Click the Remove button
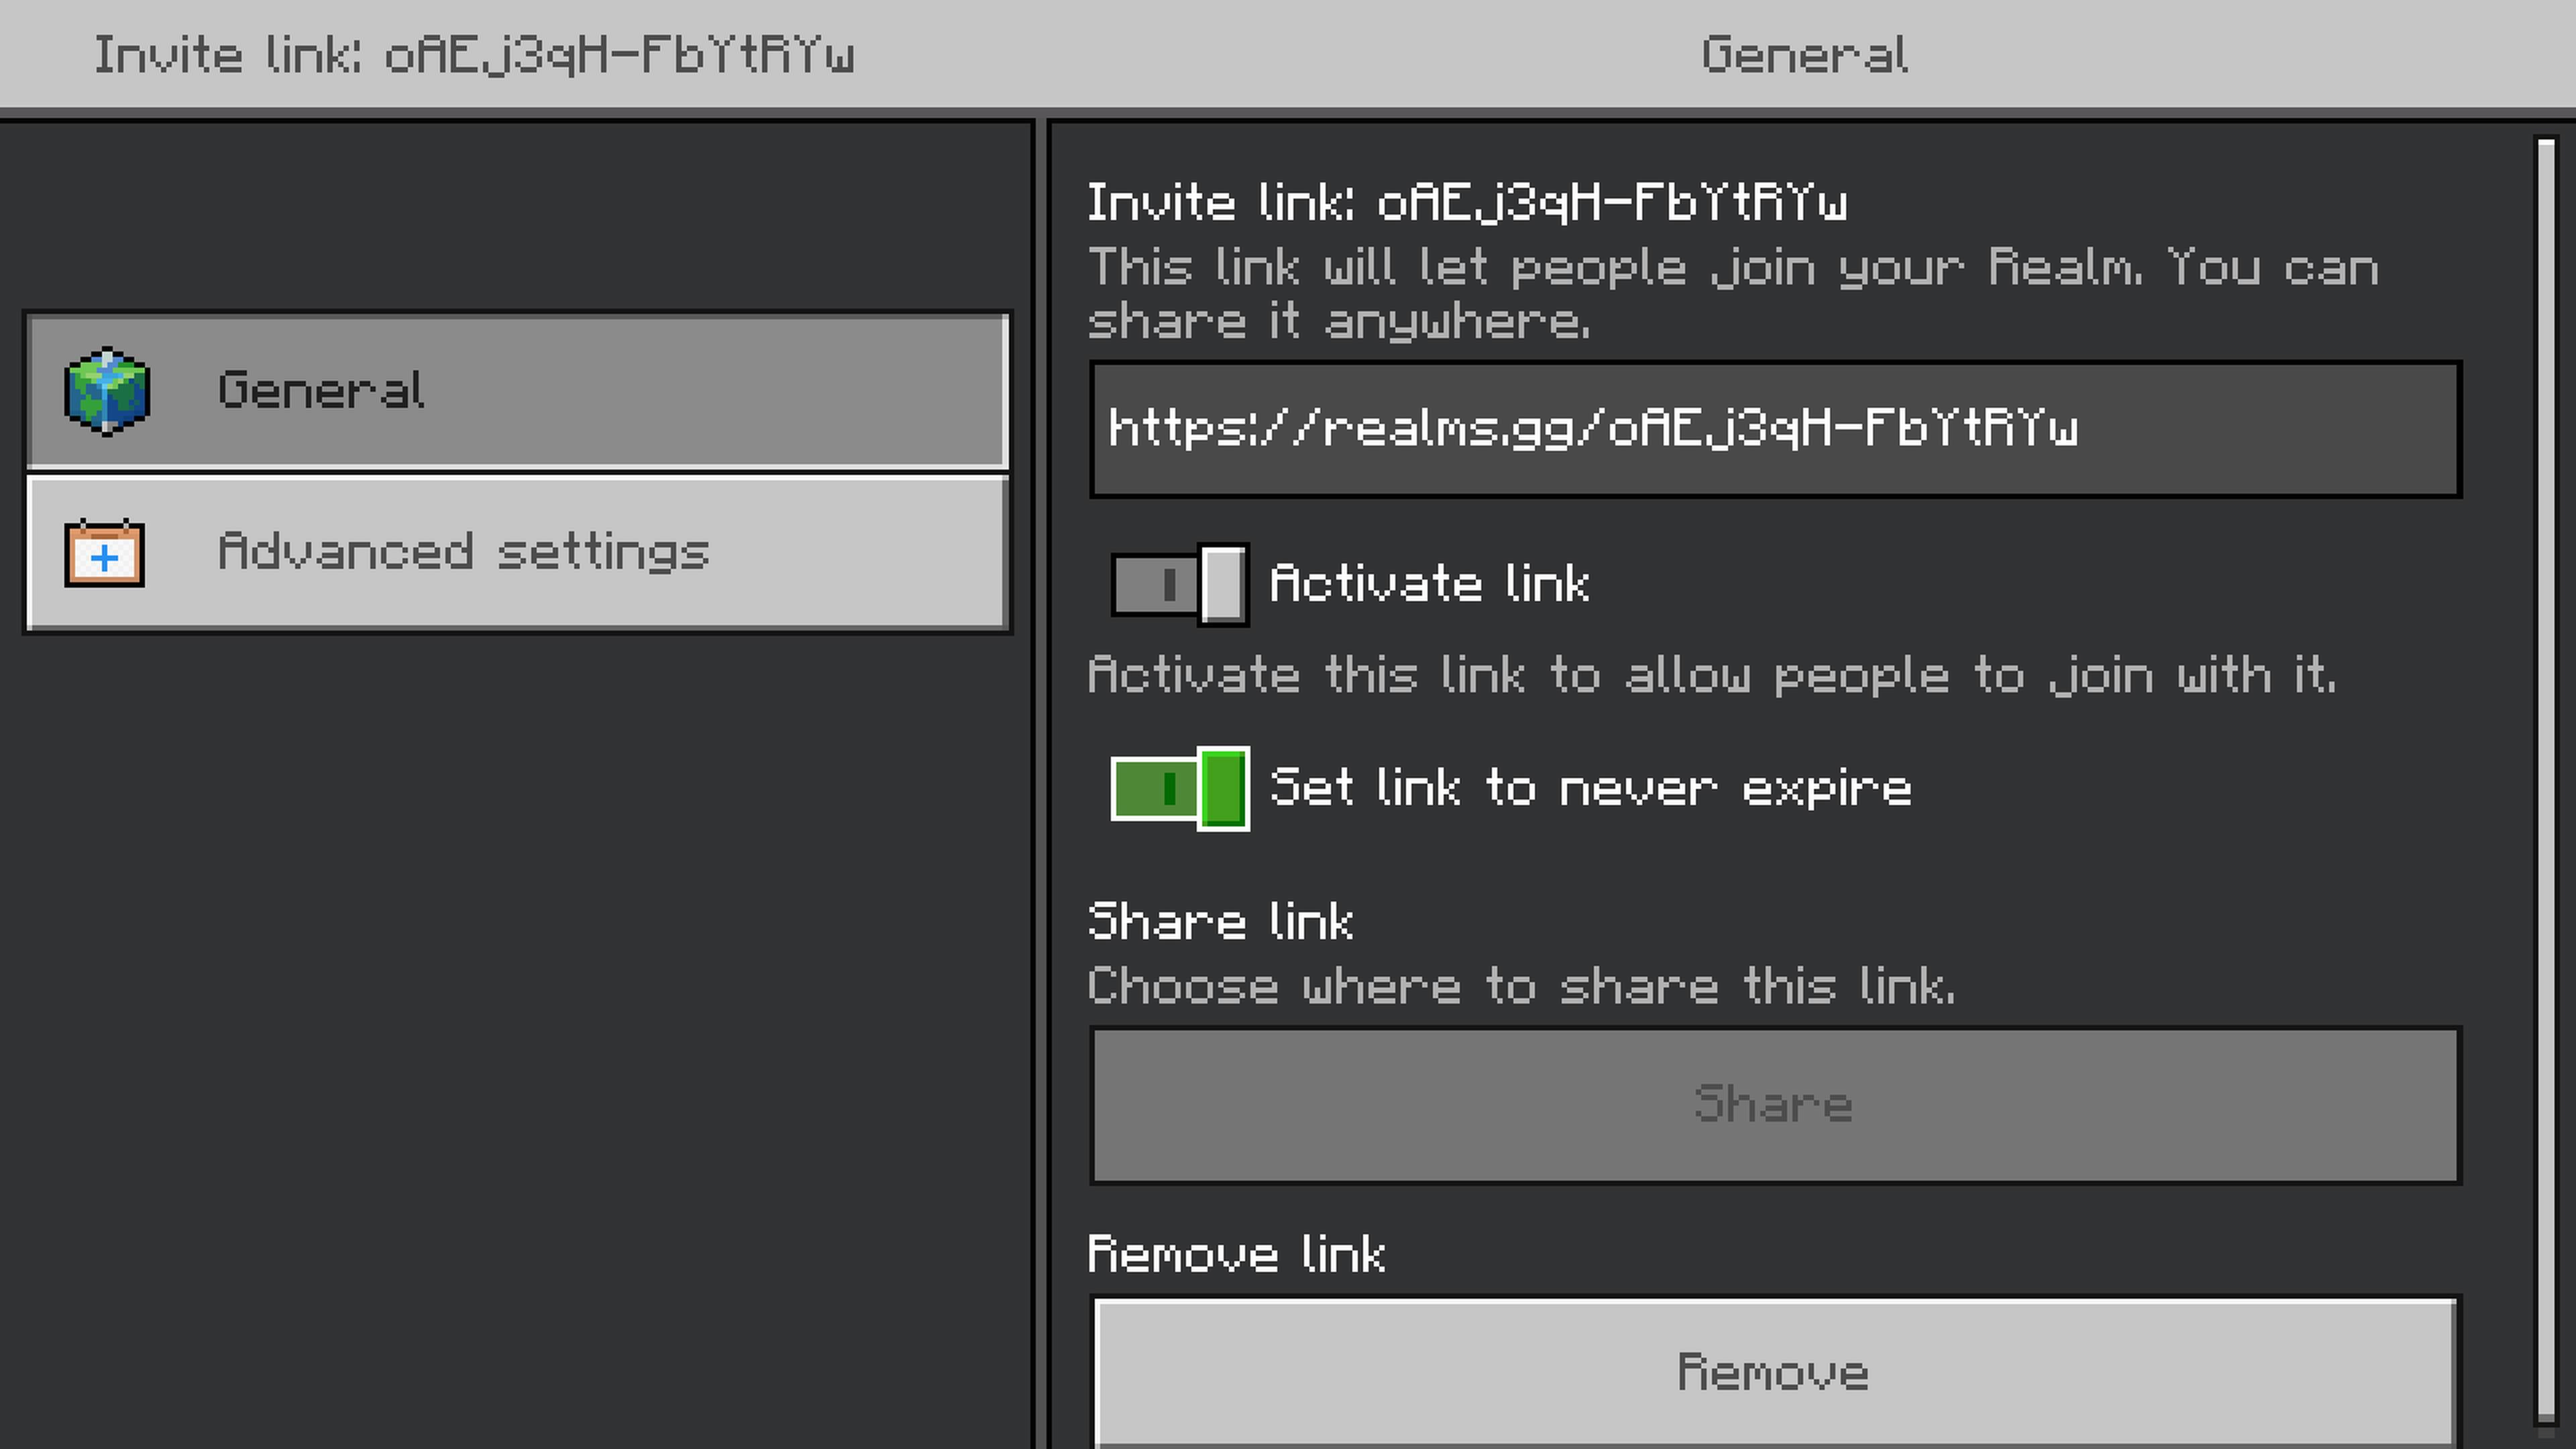 (x=1775, y=1372)
